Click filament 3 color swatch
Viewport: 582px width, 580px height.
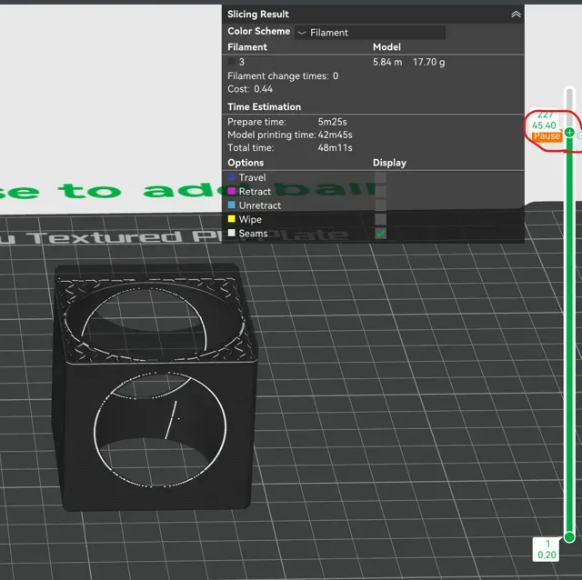[x=232, y=62]
